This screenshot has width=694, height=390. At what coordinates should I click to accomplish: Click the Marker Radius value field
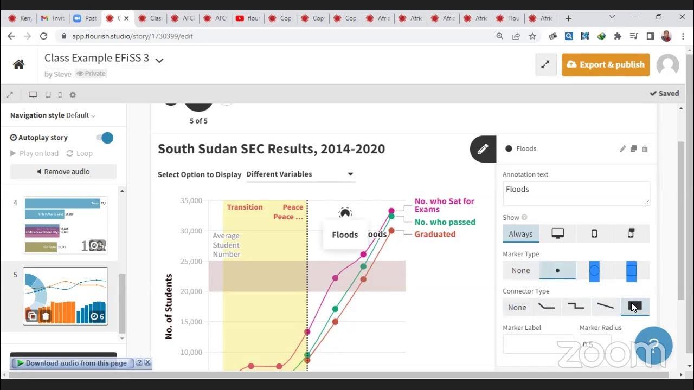click(595, 344)
